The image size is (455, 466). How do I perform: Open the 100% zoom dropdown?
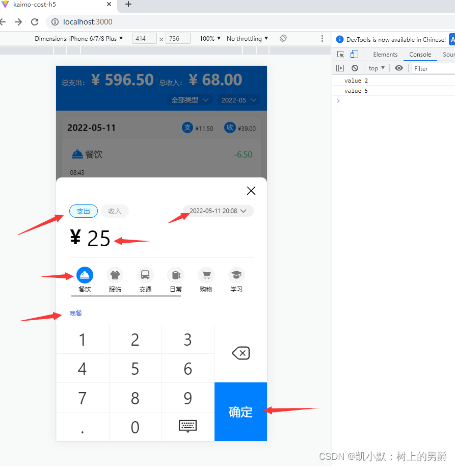click(210, 38)
